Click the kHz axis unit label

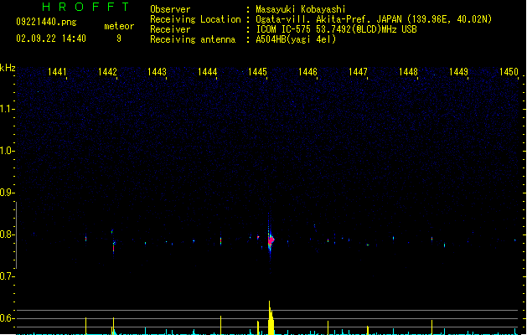click(8, 68)
